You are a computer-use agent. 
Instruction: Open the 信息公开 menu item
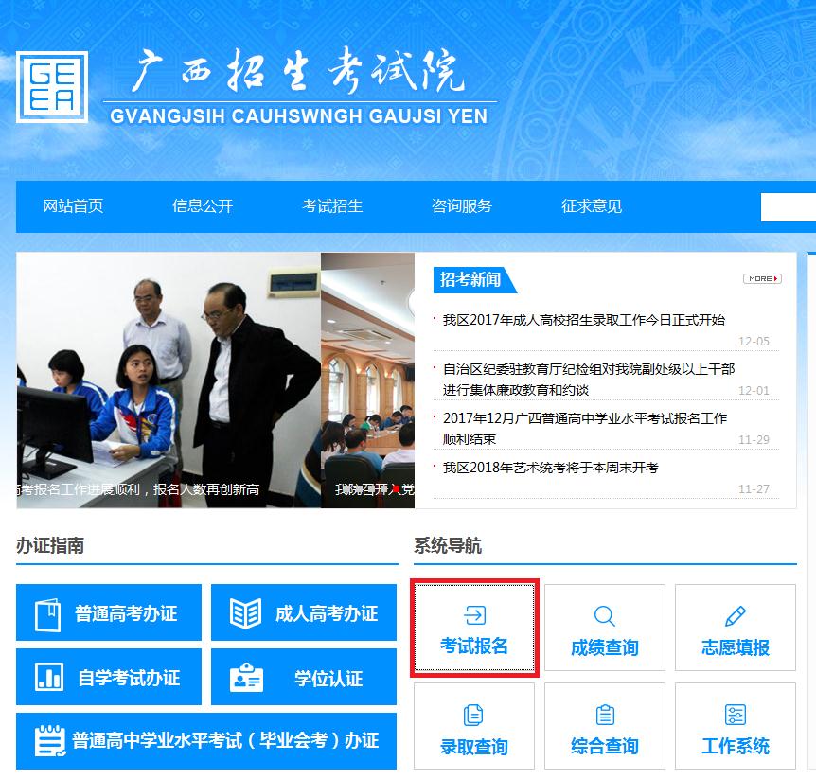coord(203,206)
